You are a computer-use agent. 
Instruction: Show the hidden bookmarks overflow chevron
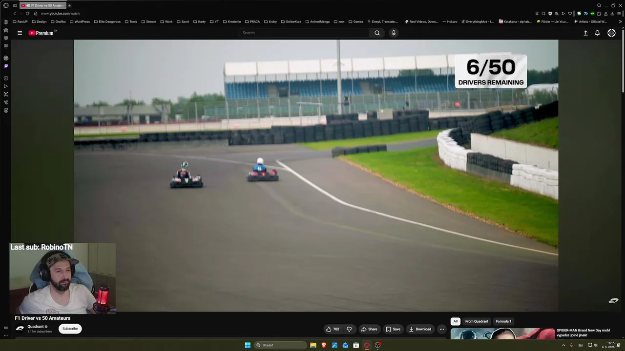(x=620, y=21)
